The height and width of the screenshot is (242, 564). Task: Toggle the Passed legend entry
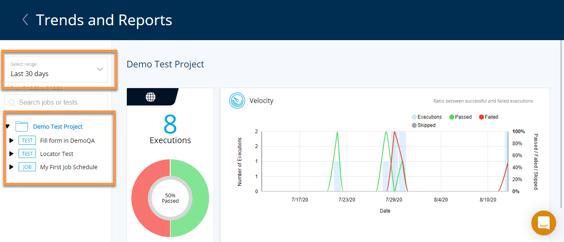pos(460,117)
